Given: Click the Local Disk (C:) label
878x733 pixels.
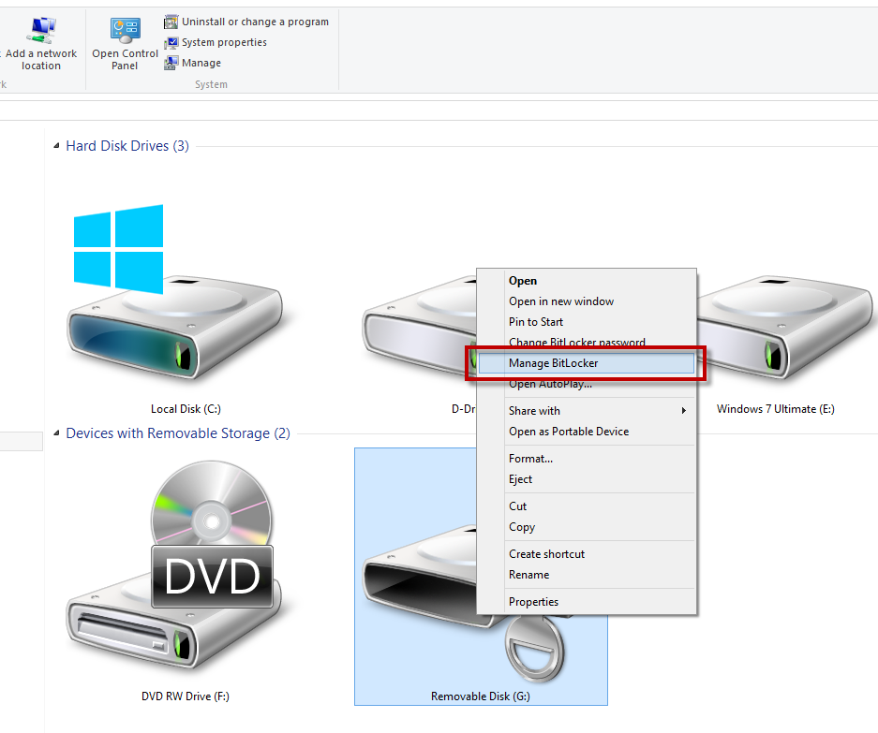Looking at the screenshot, I should [186, 409].
